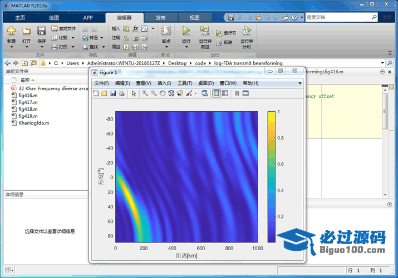
Task: Click the percent comment icon beside 注释
Action: (x=126, y=38)
